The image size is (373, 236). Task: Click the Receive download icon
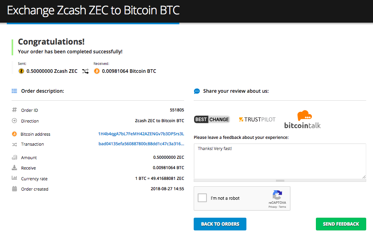click(14, 168)
